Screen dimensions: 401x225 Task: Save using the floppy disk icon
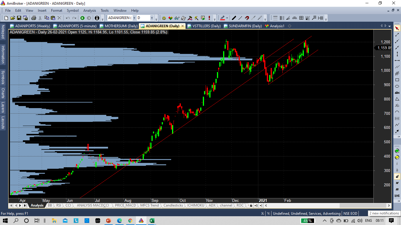[19, 18]
